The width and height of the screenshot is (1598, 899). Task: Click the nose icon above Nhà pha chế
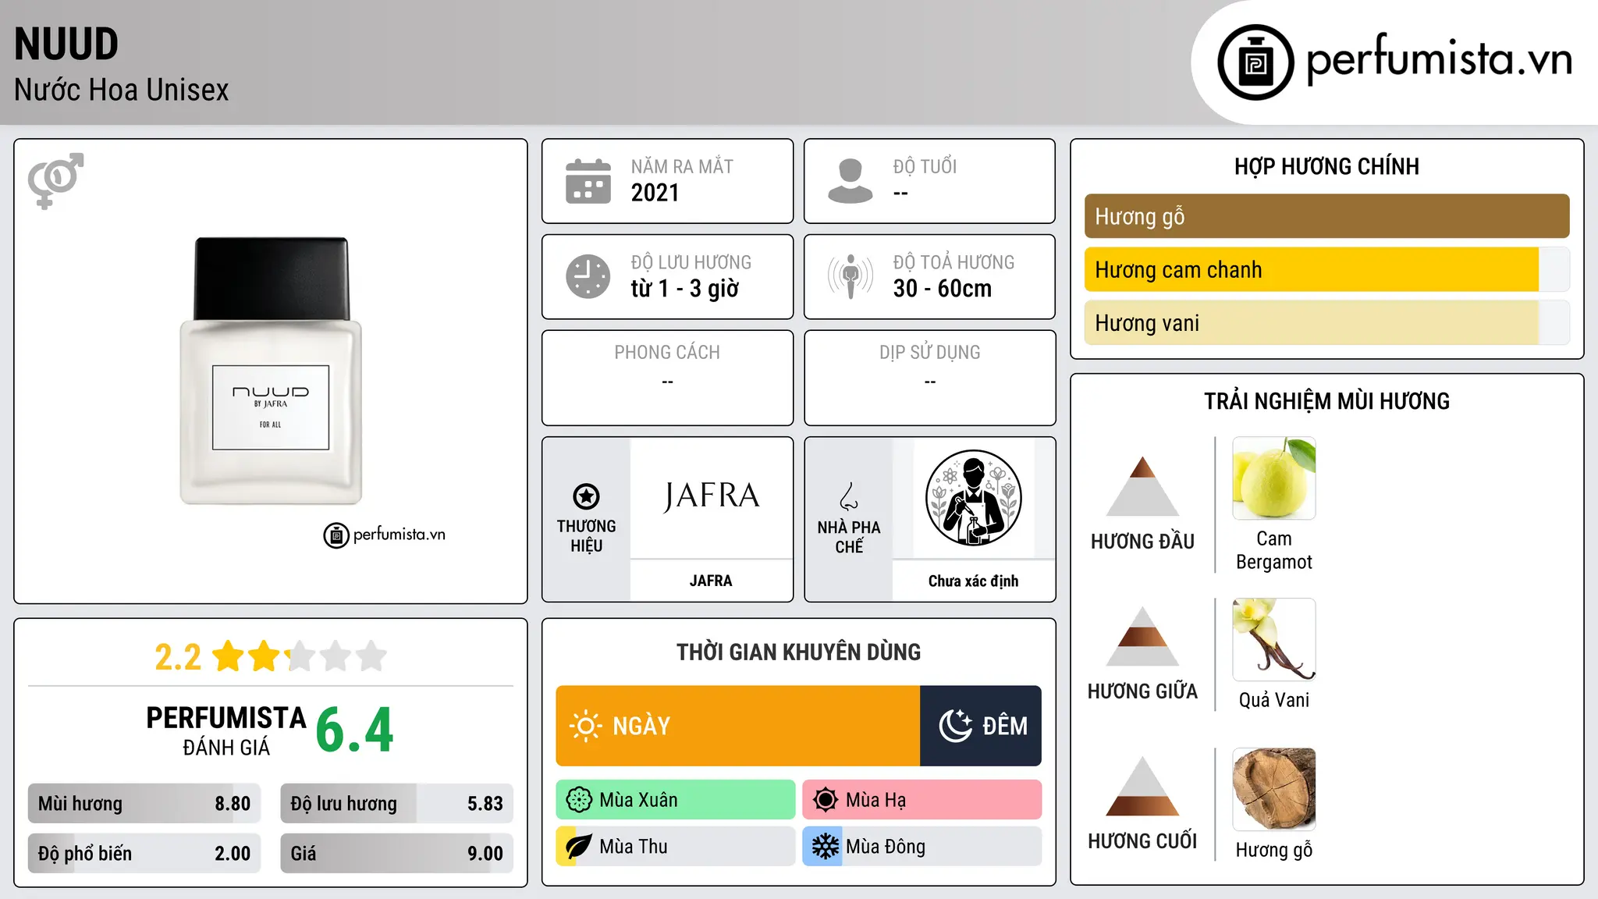tap(849, 496)
